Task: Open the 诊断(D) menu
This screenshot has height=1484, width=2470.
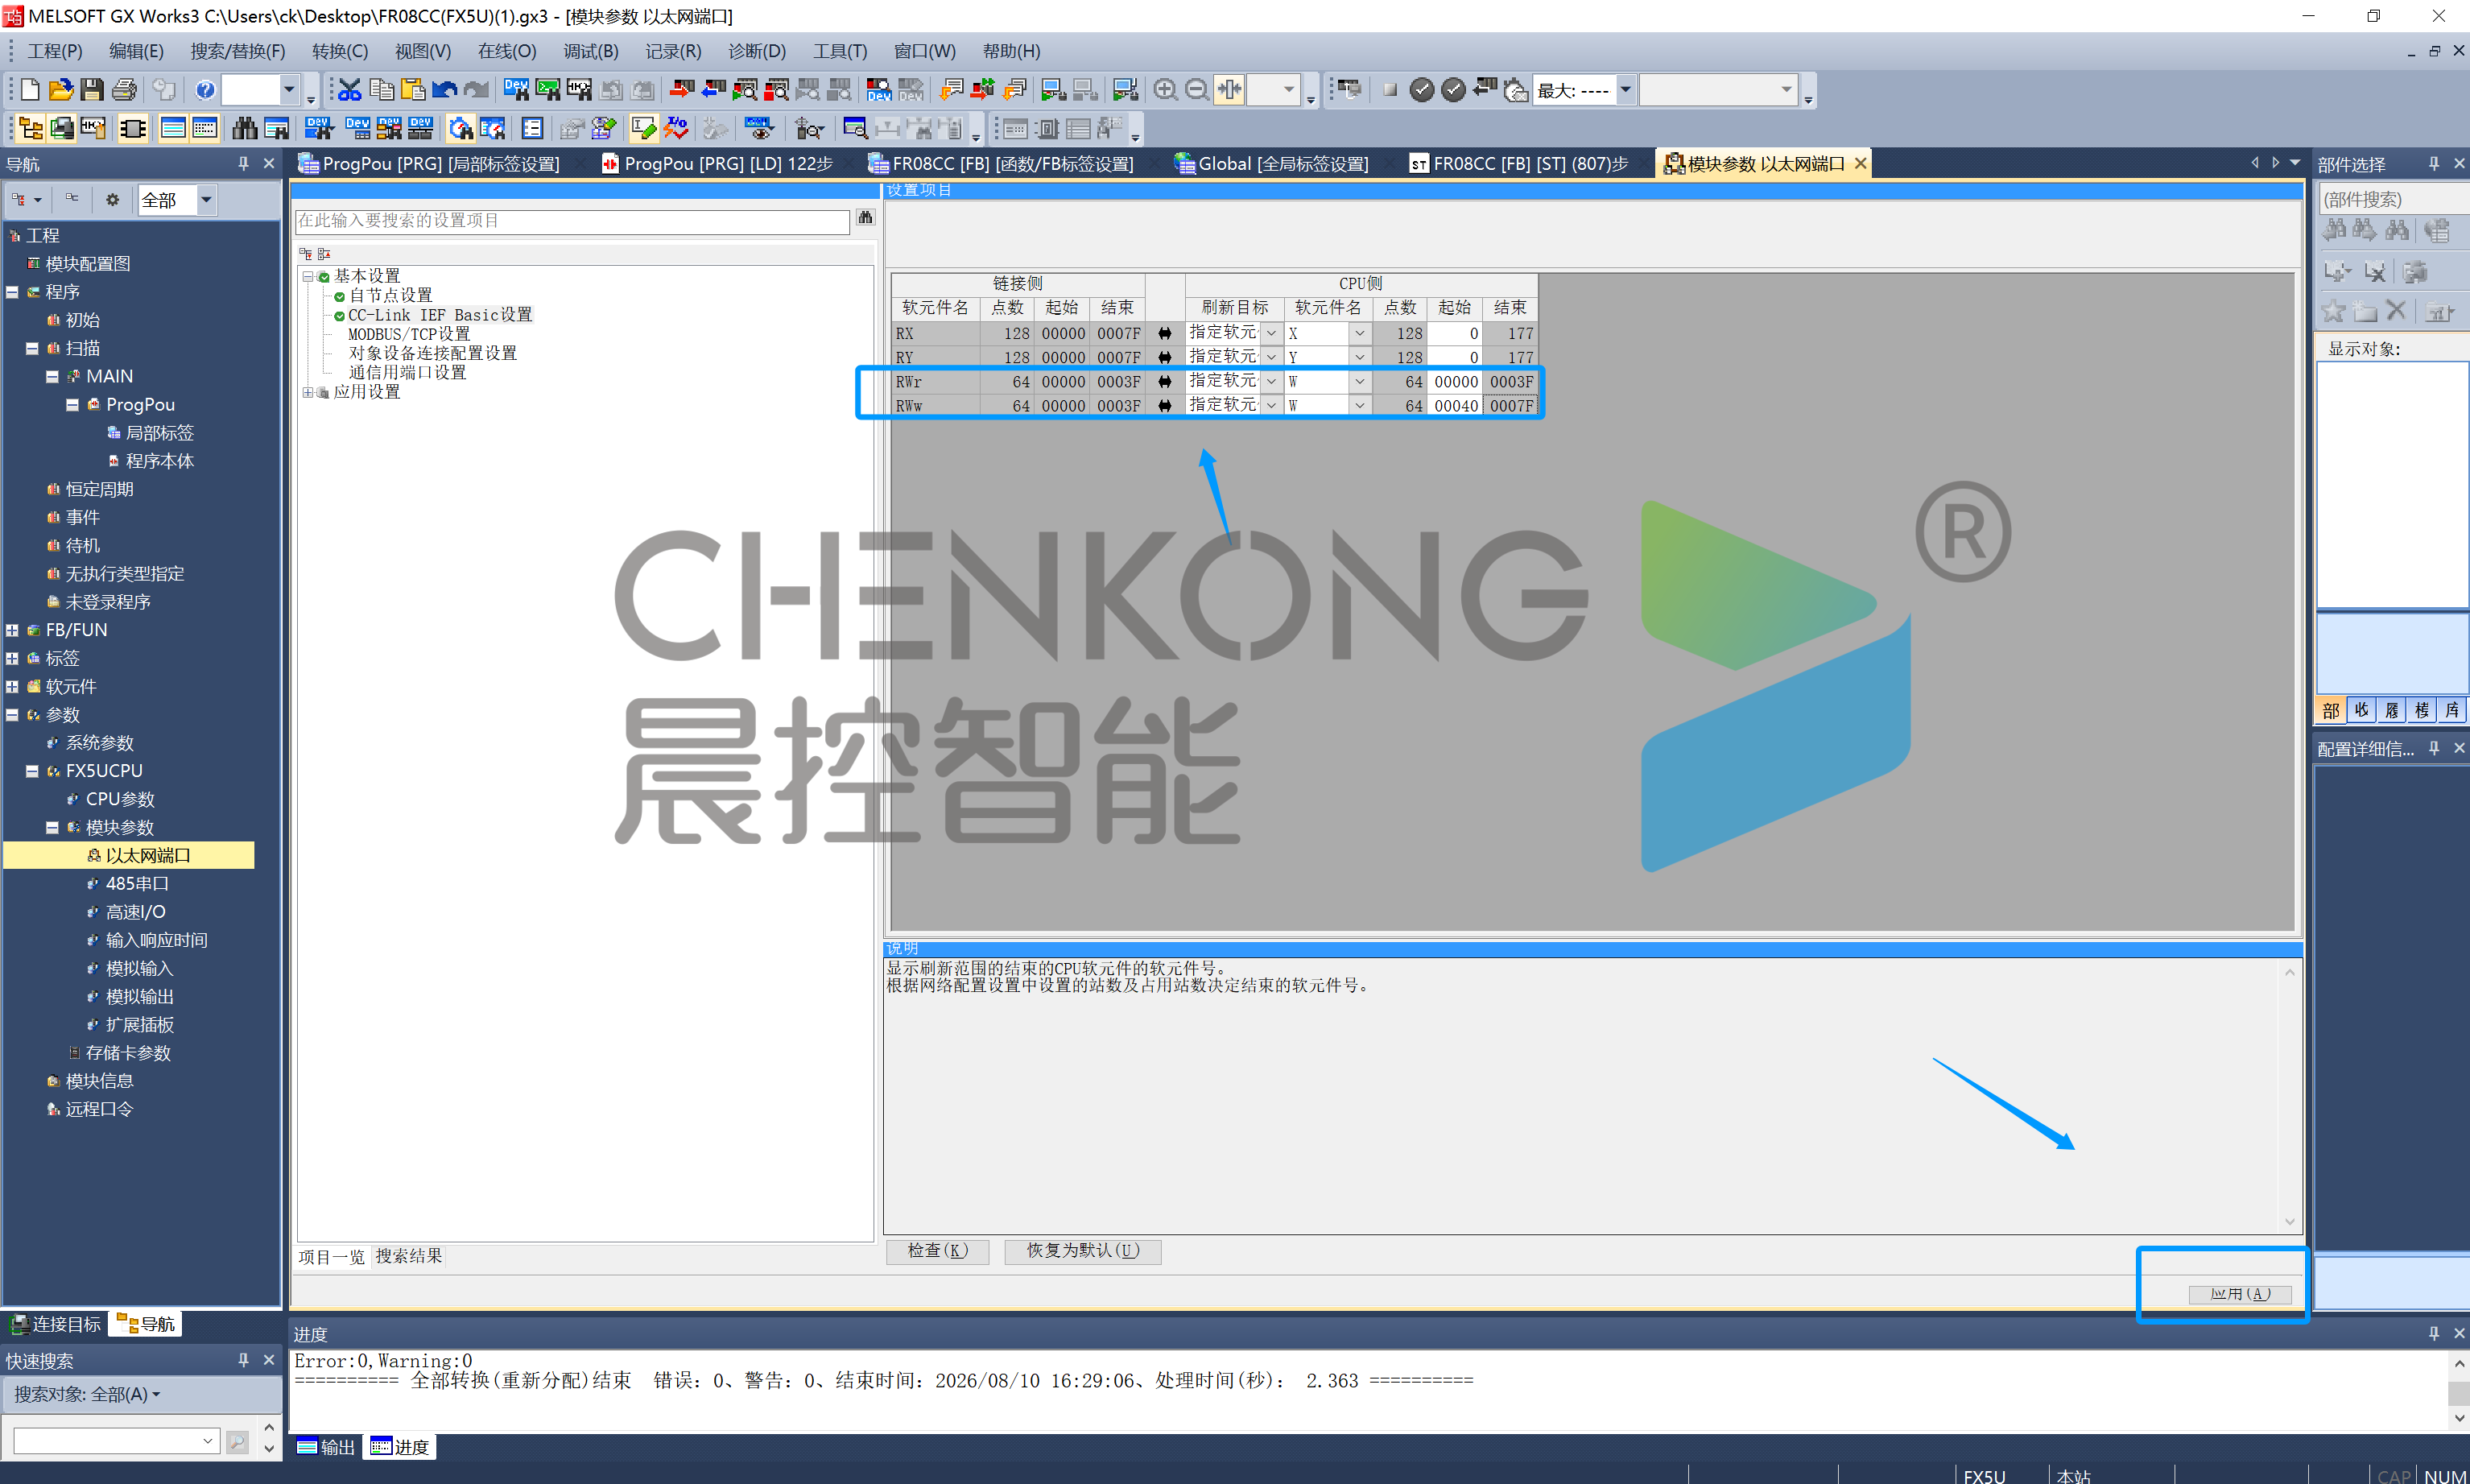Action: coord(757,51)
